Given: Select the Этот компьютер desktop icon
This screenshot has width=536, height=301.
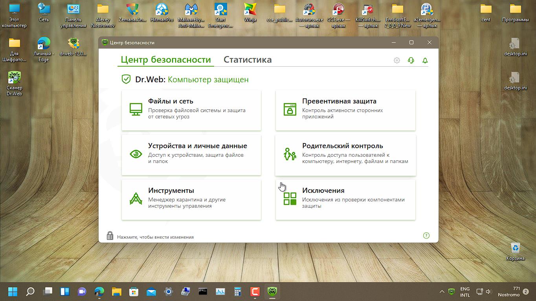Looking at the screenshot, I should click(x=15, y=15).
